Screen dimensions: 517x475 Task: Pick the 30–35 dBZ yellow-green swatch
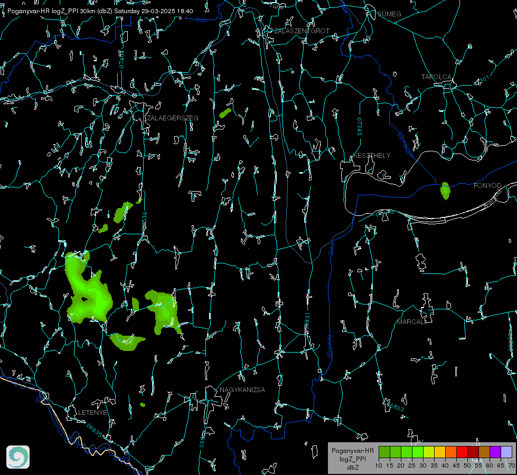click(x=429, y=452)
